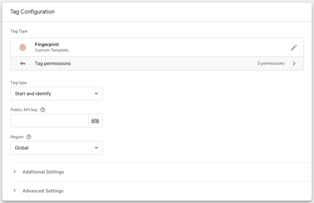Open the variable picker next to Public API key
Viewport: 314px width, 203px height.
[95, 121]
